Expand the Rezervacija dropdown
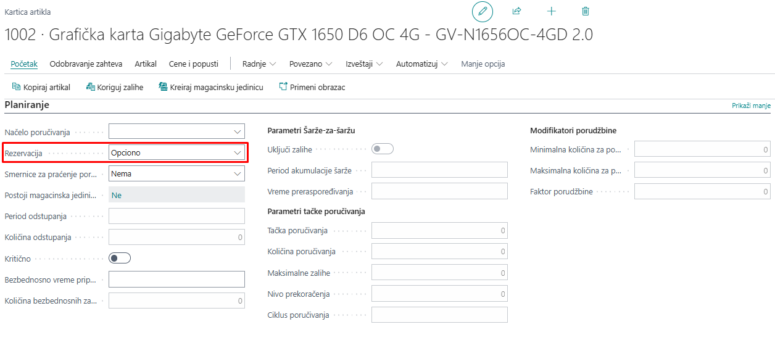Image resolution: width=775 pixels, height=340 pixels. [176, 152]
